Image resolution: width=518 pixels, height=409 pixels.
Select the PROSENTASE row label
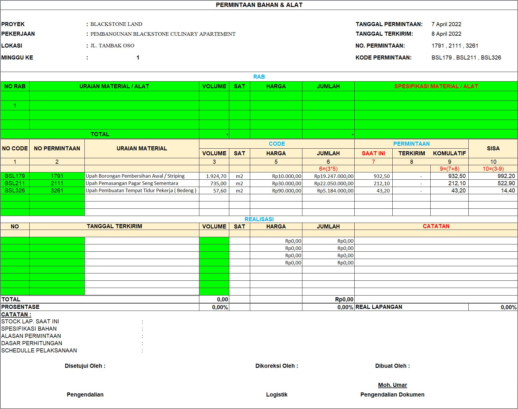click(x=20, y=307)
